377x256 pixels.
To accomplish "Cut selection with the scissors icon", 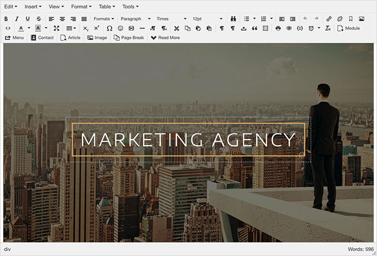I will click(x=176, y=28).
